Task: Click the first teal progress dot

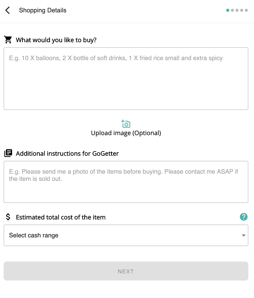Action: pos(228,11)
